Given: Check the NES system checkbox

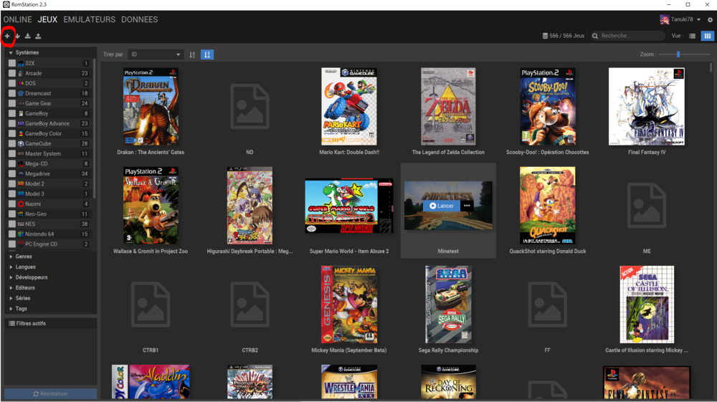Looking at the screenshot, I should [12, 224].
